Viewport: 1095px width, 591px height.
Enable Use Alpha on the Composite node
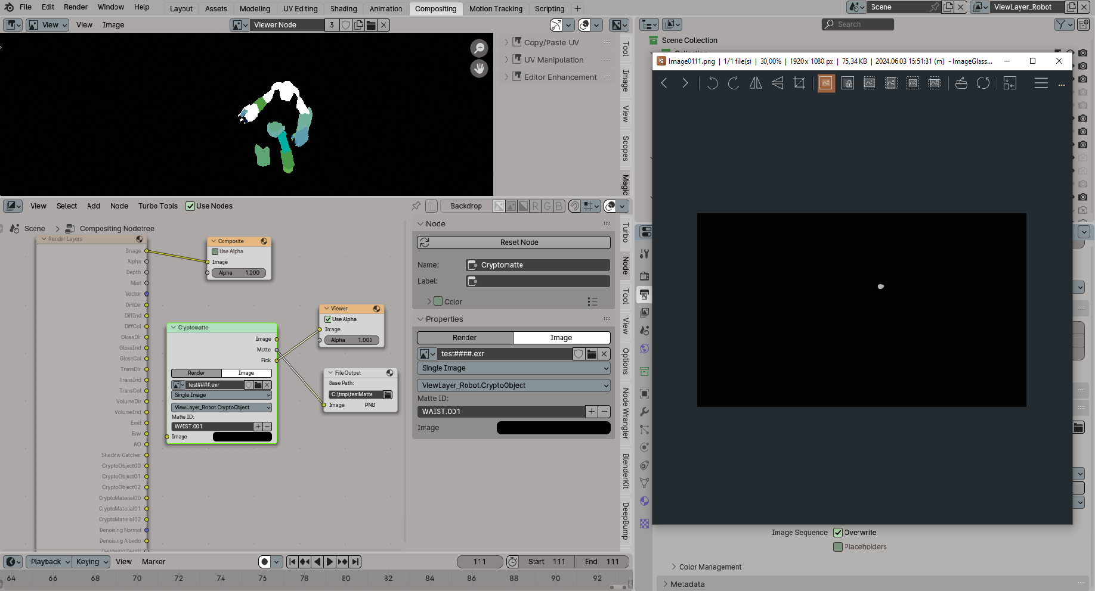(x=215, y=251)
